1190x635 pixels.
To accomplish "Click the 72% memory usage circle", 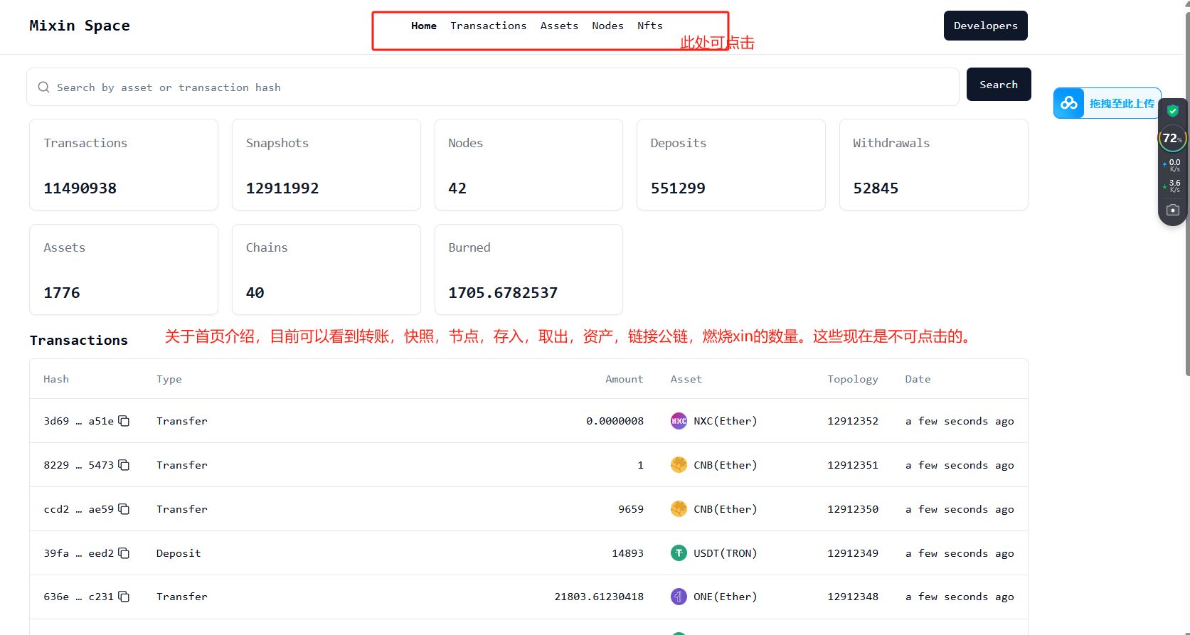I will (1172, 138).
